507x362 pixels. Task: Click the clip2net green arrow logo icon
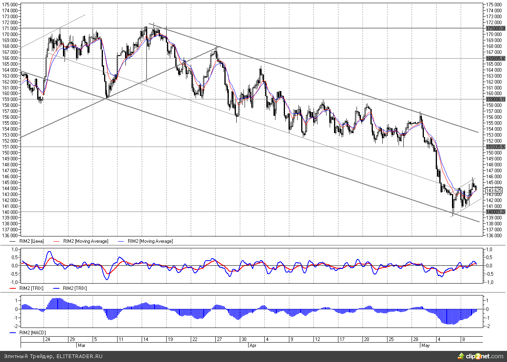point(461,356)
